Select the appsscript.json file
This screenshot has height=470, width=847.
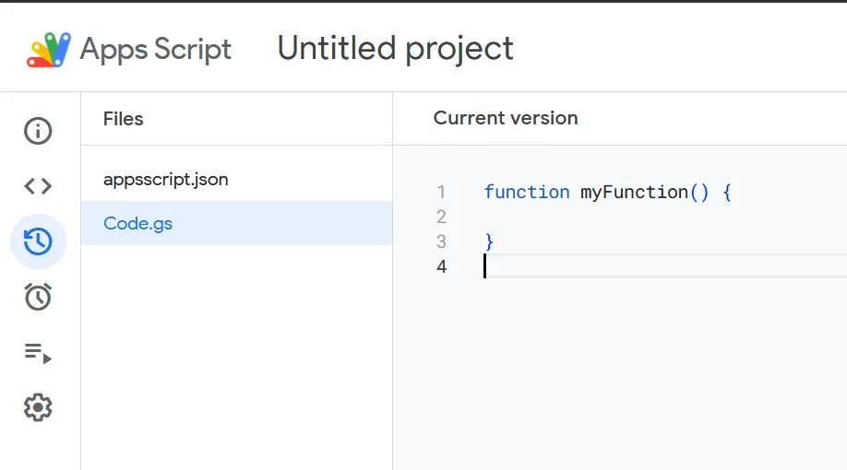[x=236, y=179]
